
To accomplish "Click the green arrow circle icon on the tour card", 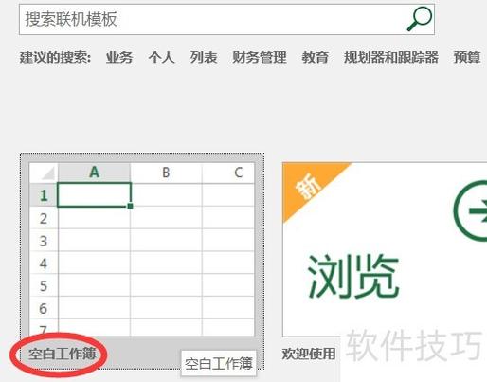I will tap(471, 210).
